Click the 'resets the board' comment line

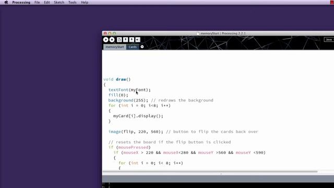click(170, 142)
